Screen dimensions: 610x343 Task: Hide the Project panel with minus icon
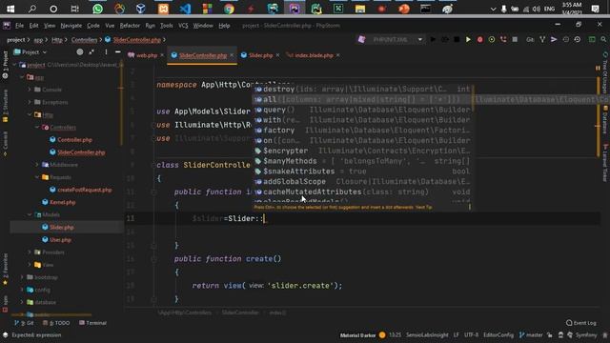point(117,51)
